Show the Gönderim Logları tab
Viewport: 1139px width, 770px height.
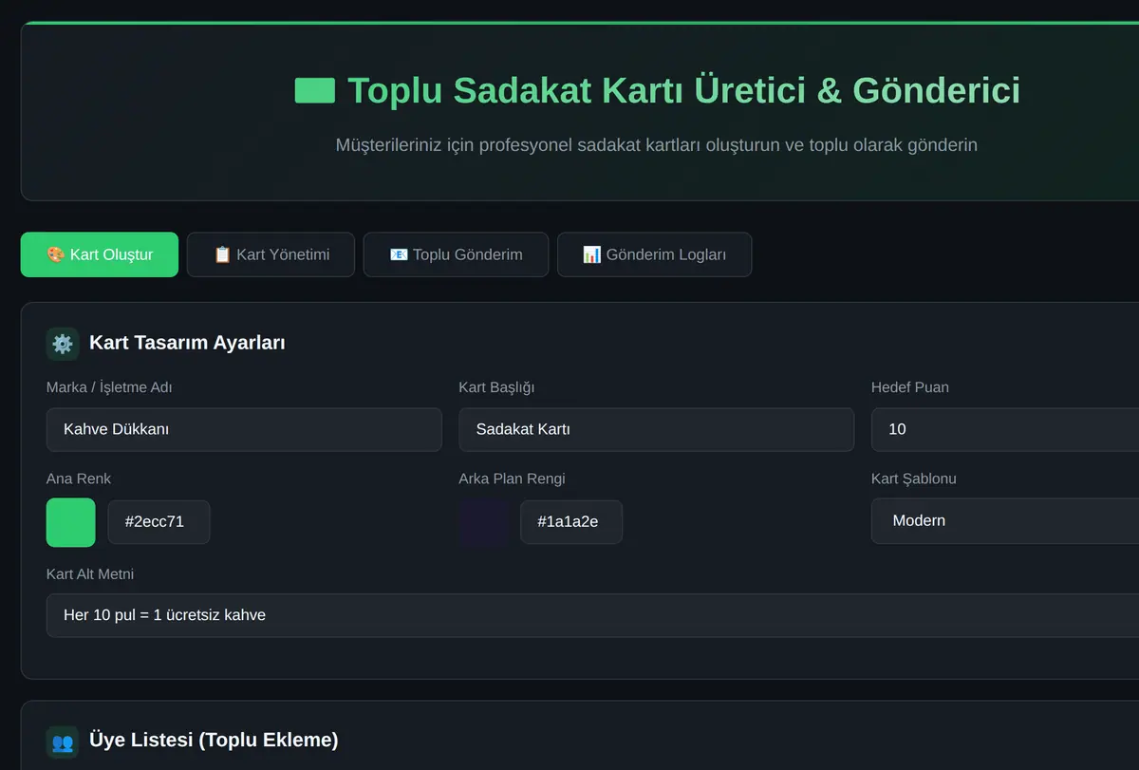pyautogui.click(x=654, y=254)
